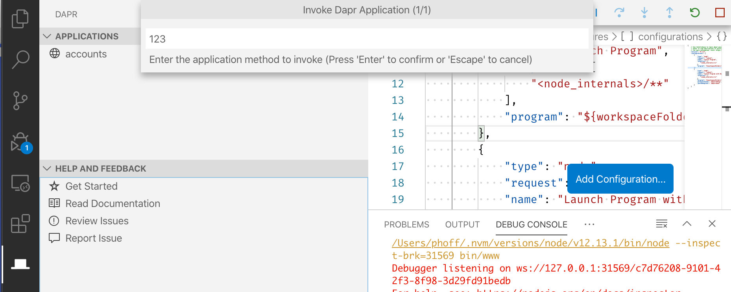The image size is (731, 292).
Task: Click the debug Step Over button
Action: 619,13
